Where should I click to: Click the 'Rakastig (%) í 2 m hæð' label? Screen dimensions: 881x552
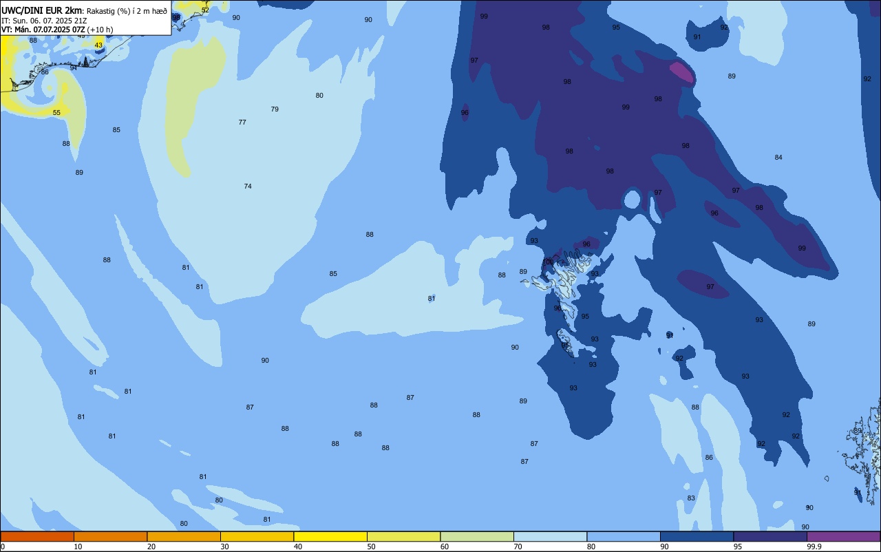click(126, 10)
